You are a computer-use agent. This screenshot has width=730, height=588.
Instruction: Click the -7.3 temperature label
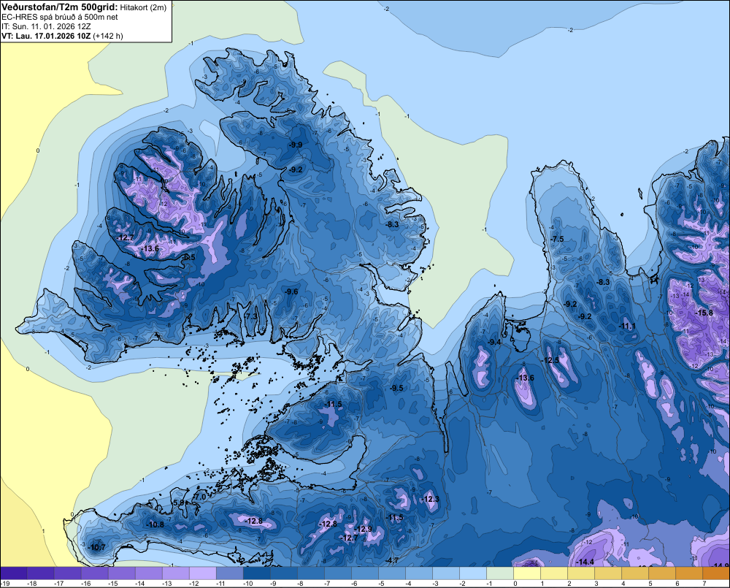point(251,316)
